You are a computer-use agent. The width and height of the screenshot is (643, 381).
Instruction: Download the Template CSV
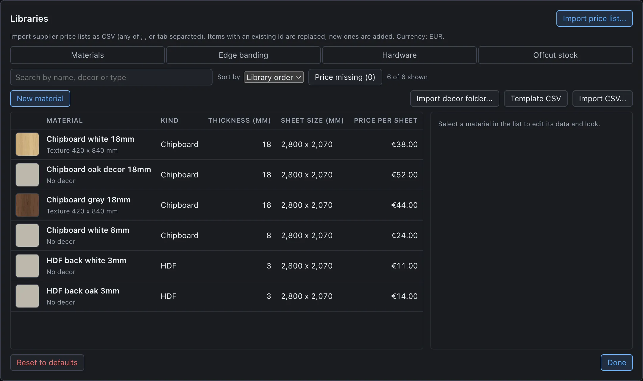(536, 99)
